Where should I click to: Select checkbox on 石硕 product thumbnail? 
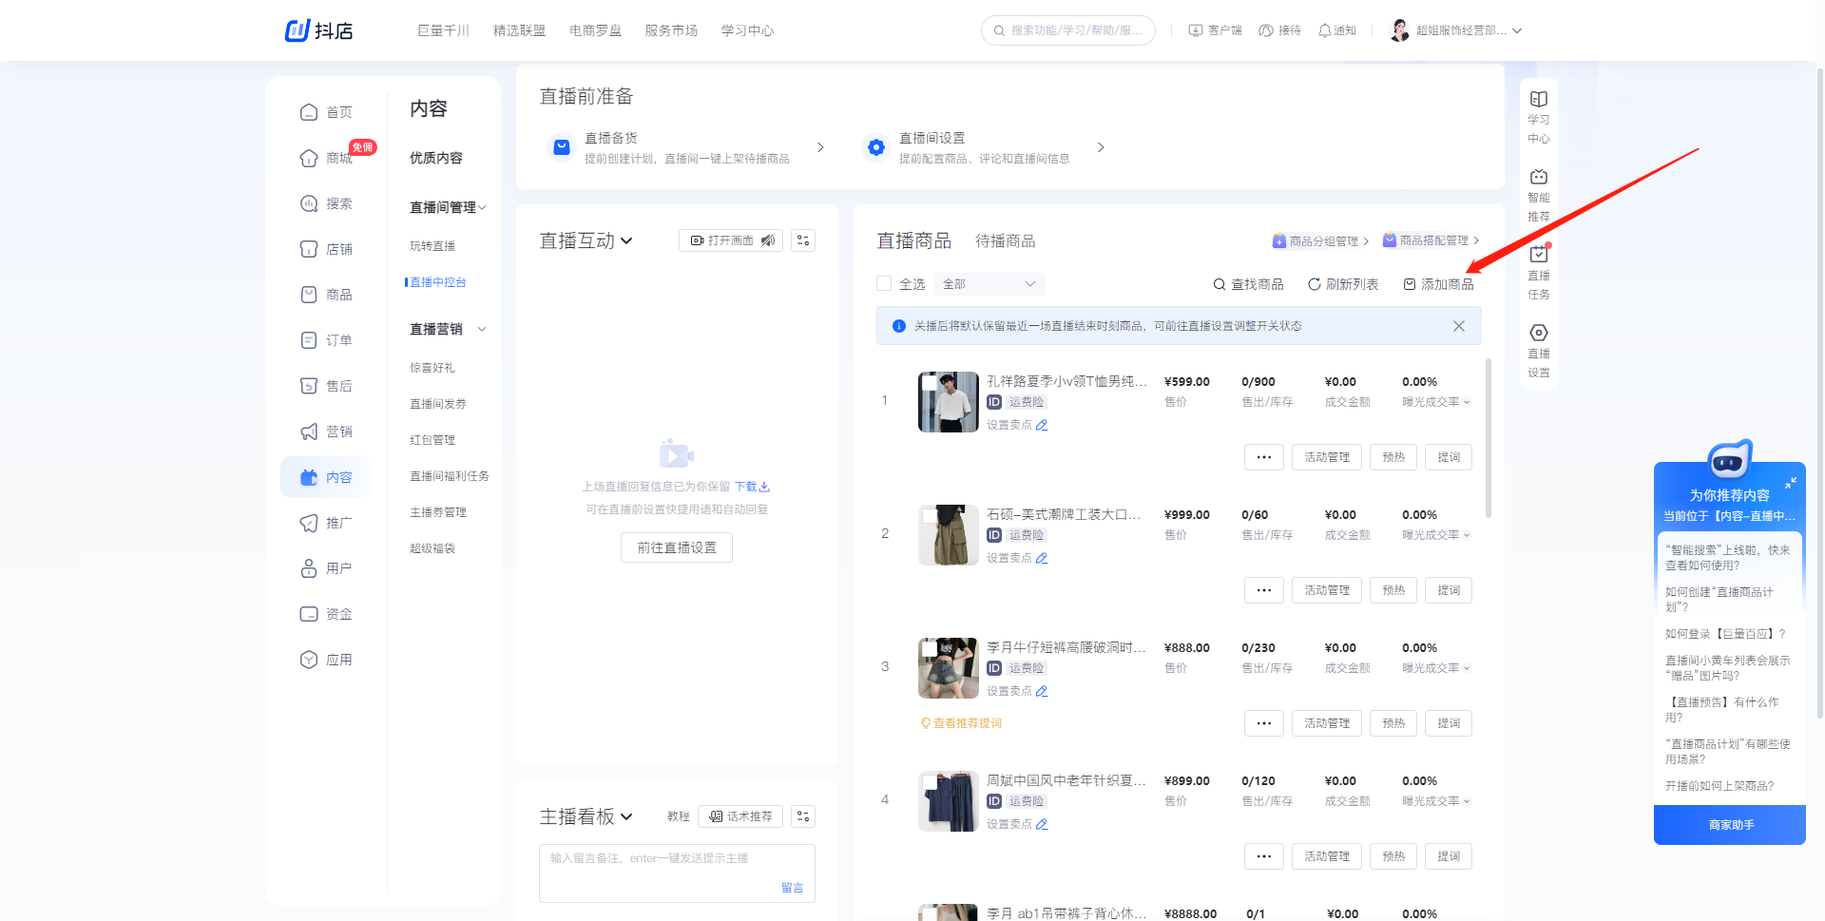coord(930,516)
